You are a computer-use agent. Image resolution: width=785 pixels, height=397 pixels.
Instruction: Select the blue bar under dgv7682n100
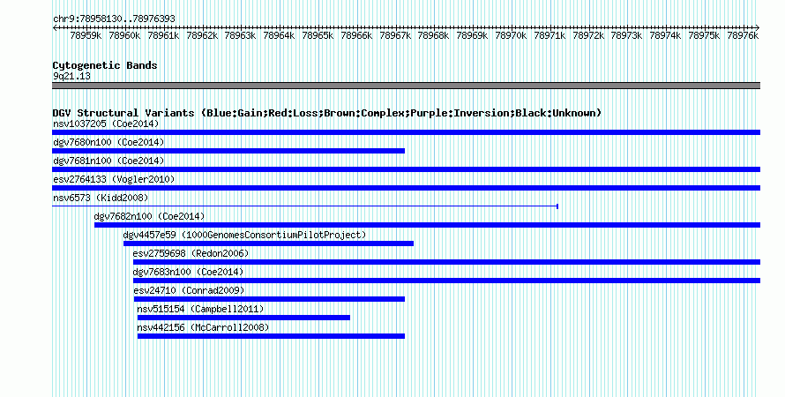(427, 225)
